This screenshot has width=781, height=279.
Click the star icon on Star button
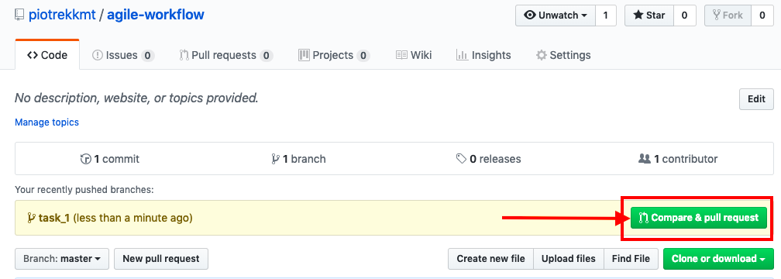click(638, 15)
